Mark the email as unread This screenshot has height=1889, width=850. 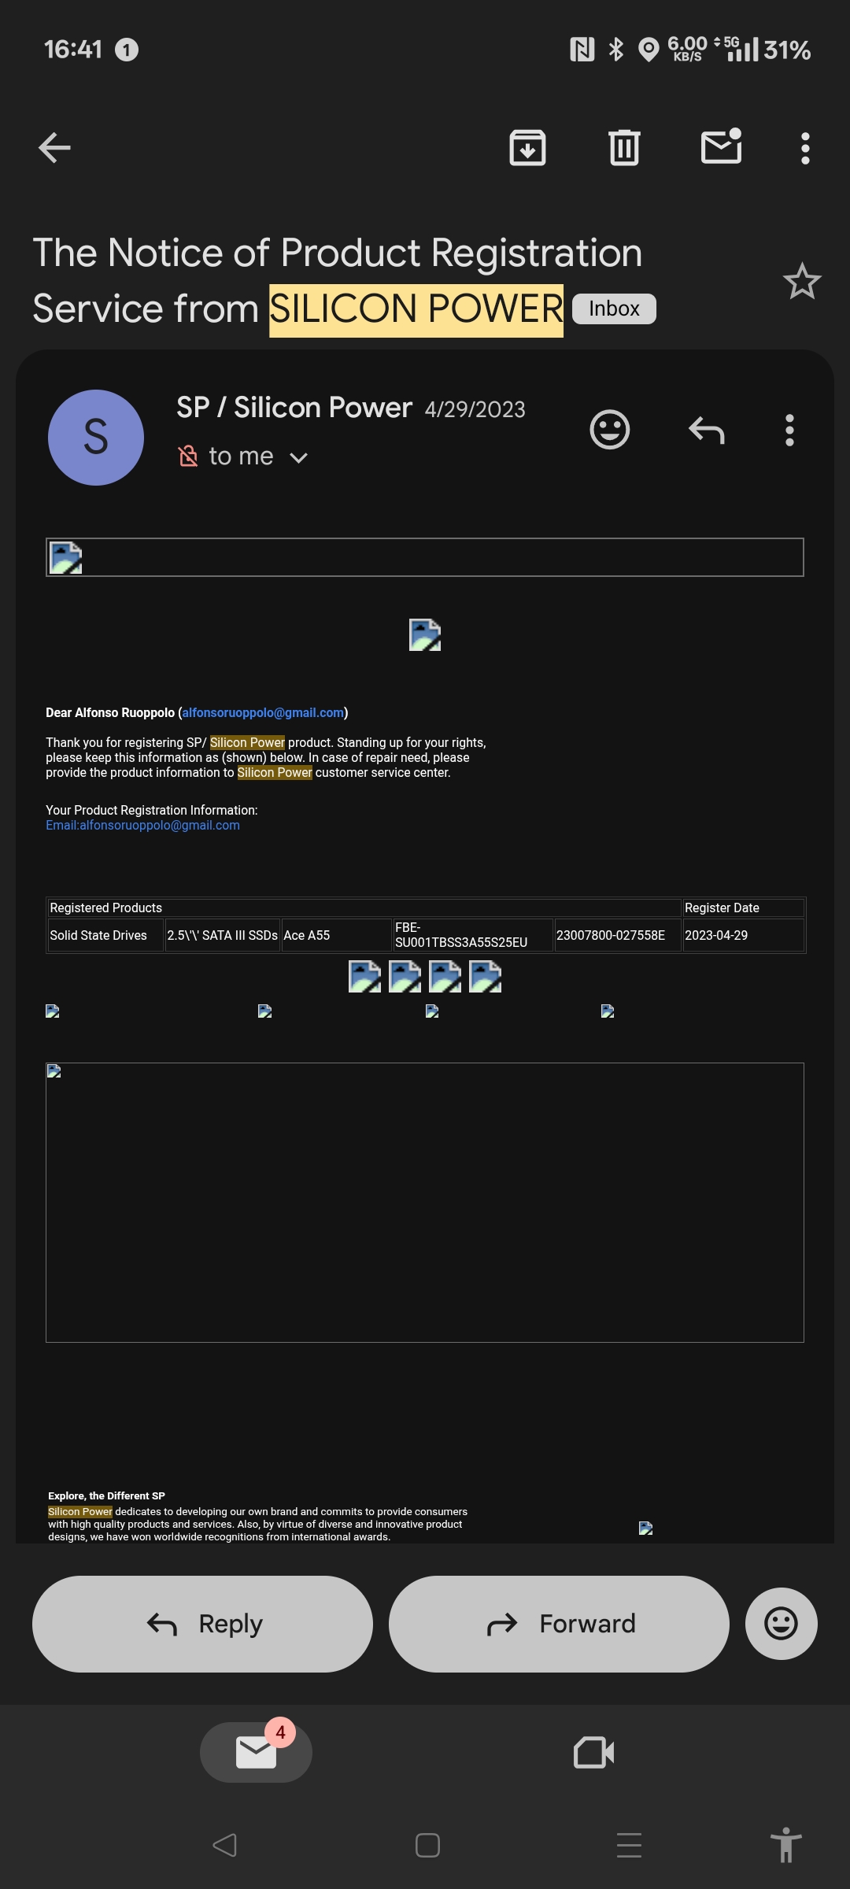721,147
